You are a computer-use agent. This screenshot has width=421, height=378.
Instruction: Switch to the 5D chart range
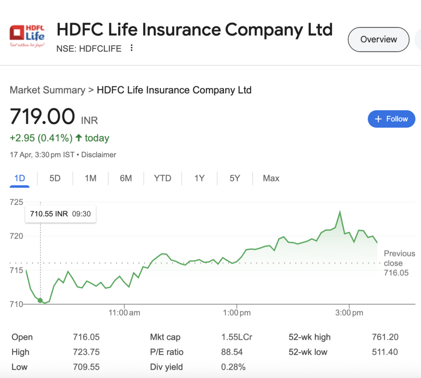55,178
